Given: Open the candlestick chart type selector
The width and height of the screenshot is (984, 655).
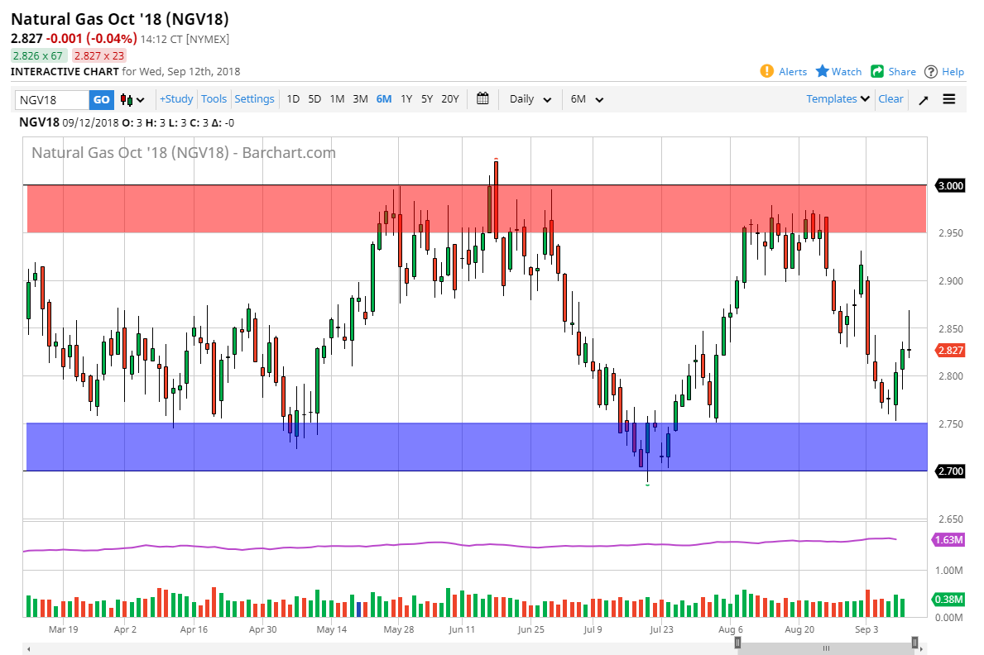Looking at the screenshot, I should click(132, 99).
